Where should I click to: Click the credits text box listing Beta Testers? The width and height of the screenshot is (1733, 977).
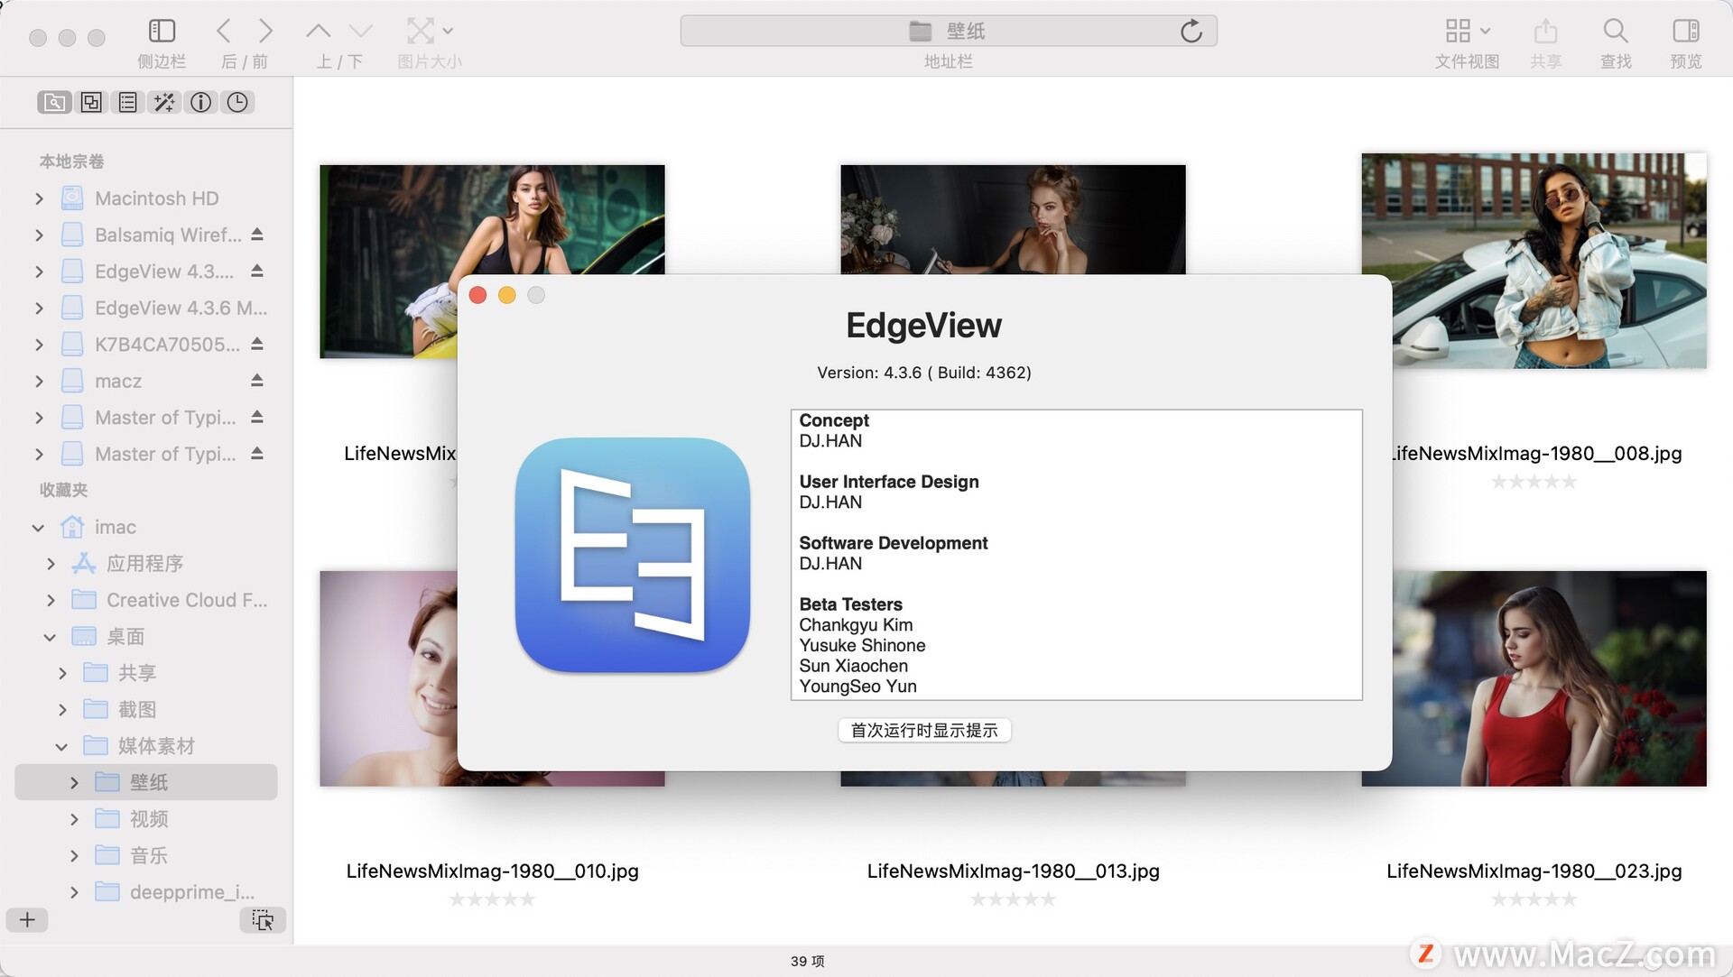(x=1077, y=555)
